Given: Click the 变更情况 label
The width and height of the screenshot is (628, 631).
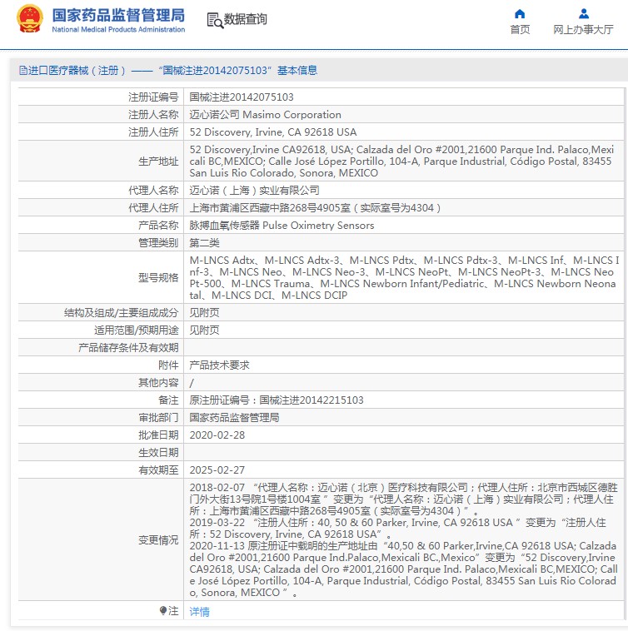Looking at the screenshot, I should point(158,540).
